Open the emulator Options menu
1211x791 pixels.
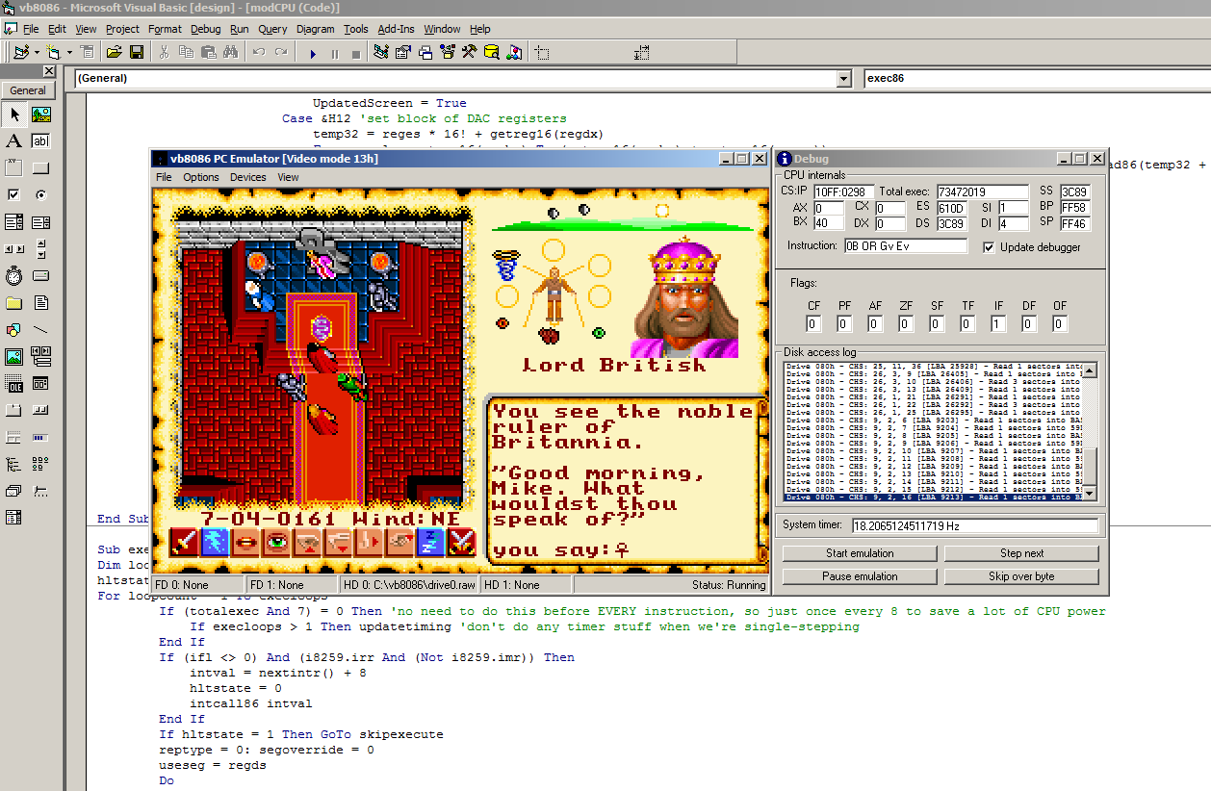pos(200,177)
